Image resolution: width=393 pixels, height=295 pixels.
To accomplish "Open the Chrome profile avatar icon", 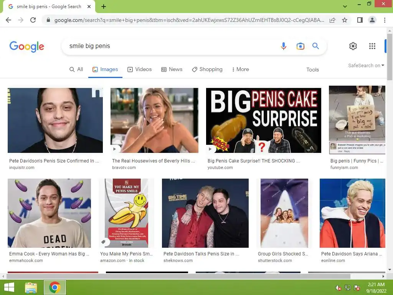I will (x=372, y=20).
